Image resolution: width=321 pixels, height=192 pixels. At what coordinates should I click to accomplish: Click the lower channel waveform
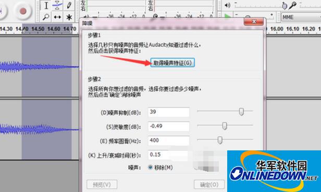pos(39,129)
